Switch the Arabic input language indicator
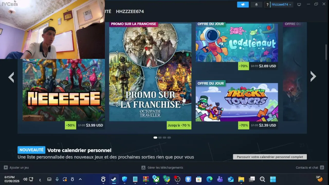329x185 pixels. click(x=40, y=180)
